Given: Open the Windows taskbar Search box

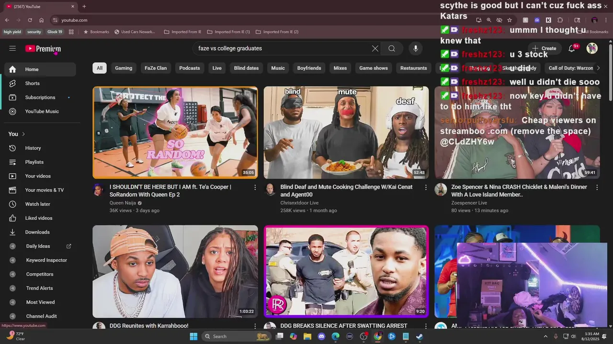Looking at the screenshot, I should (237, 336).
